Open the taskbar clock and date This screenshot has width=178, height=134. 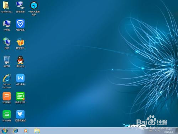[x=169, y=130]
